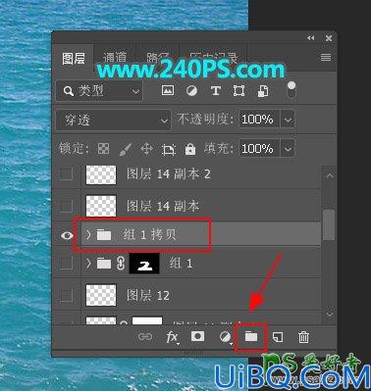Open opacity 不透明度 slider dropdown arrow
371x391 pixels.
click(x=288, y=120)
